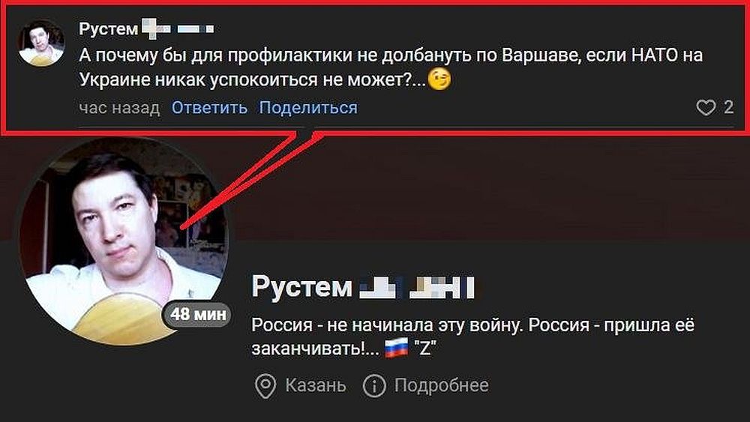The image size is (750, 422).
Task: Open the large round profile photo
Action: pos(124,241)
